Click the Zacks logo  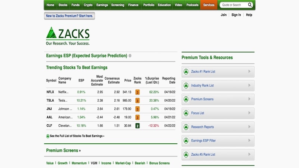(68, 36)
